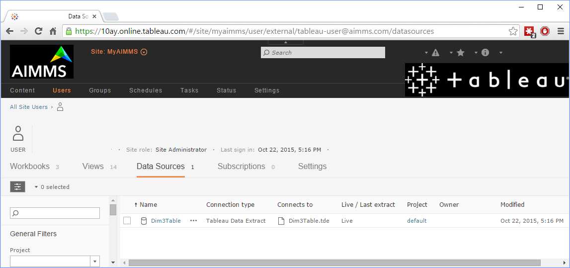Sort by the Owner column header
Viewport: 570px width, 268px height.
pos(449,205)
